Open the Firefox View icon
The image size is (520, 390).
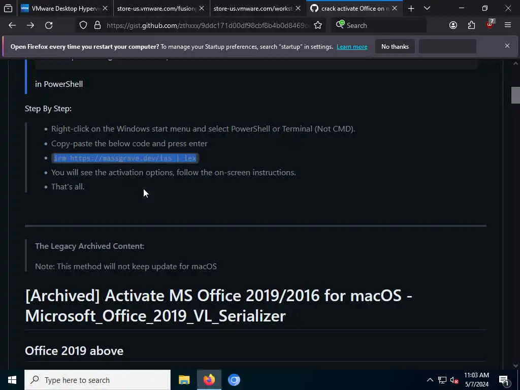tap(8, 8)
